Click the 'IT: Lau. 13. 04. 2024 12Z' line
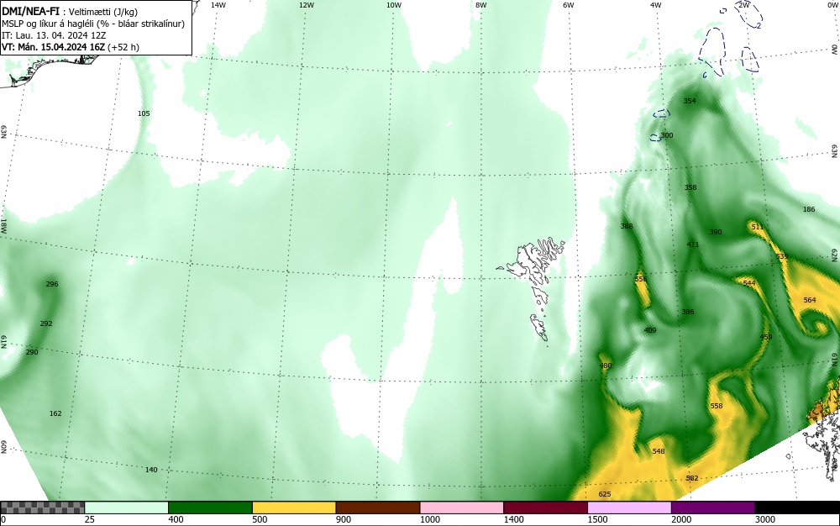Screen dimensions: 840x526 tap(54, 35)
